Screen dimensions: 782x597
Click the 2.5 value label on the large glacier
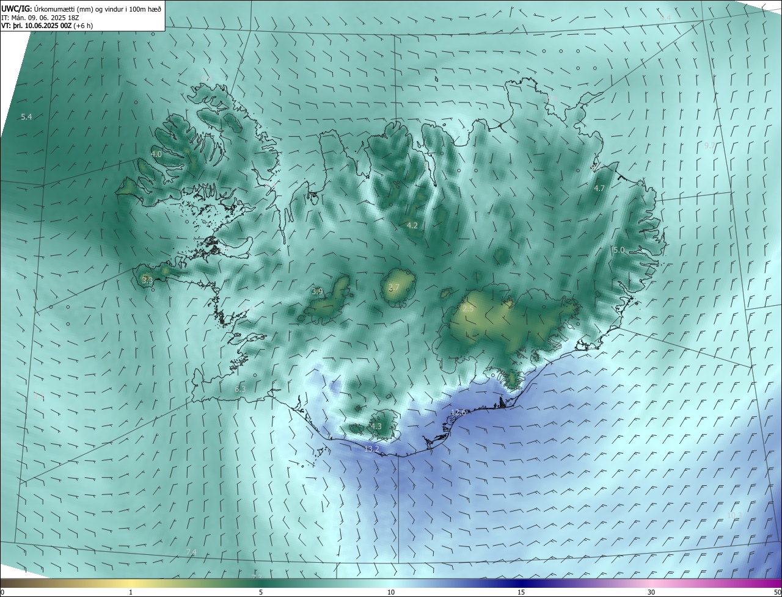pos(468,309)
